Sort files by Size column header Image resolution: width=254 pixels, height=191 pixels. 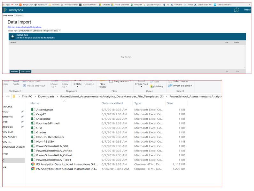pos(170,103)
